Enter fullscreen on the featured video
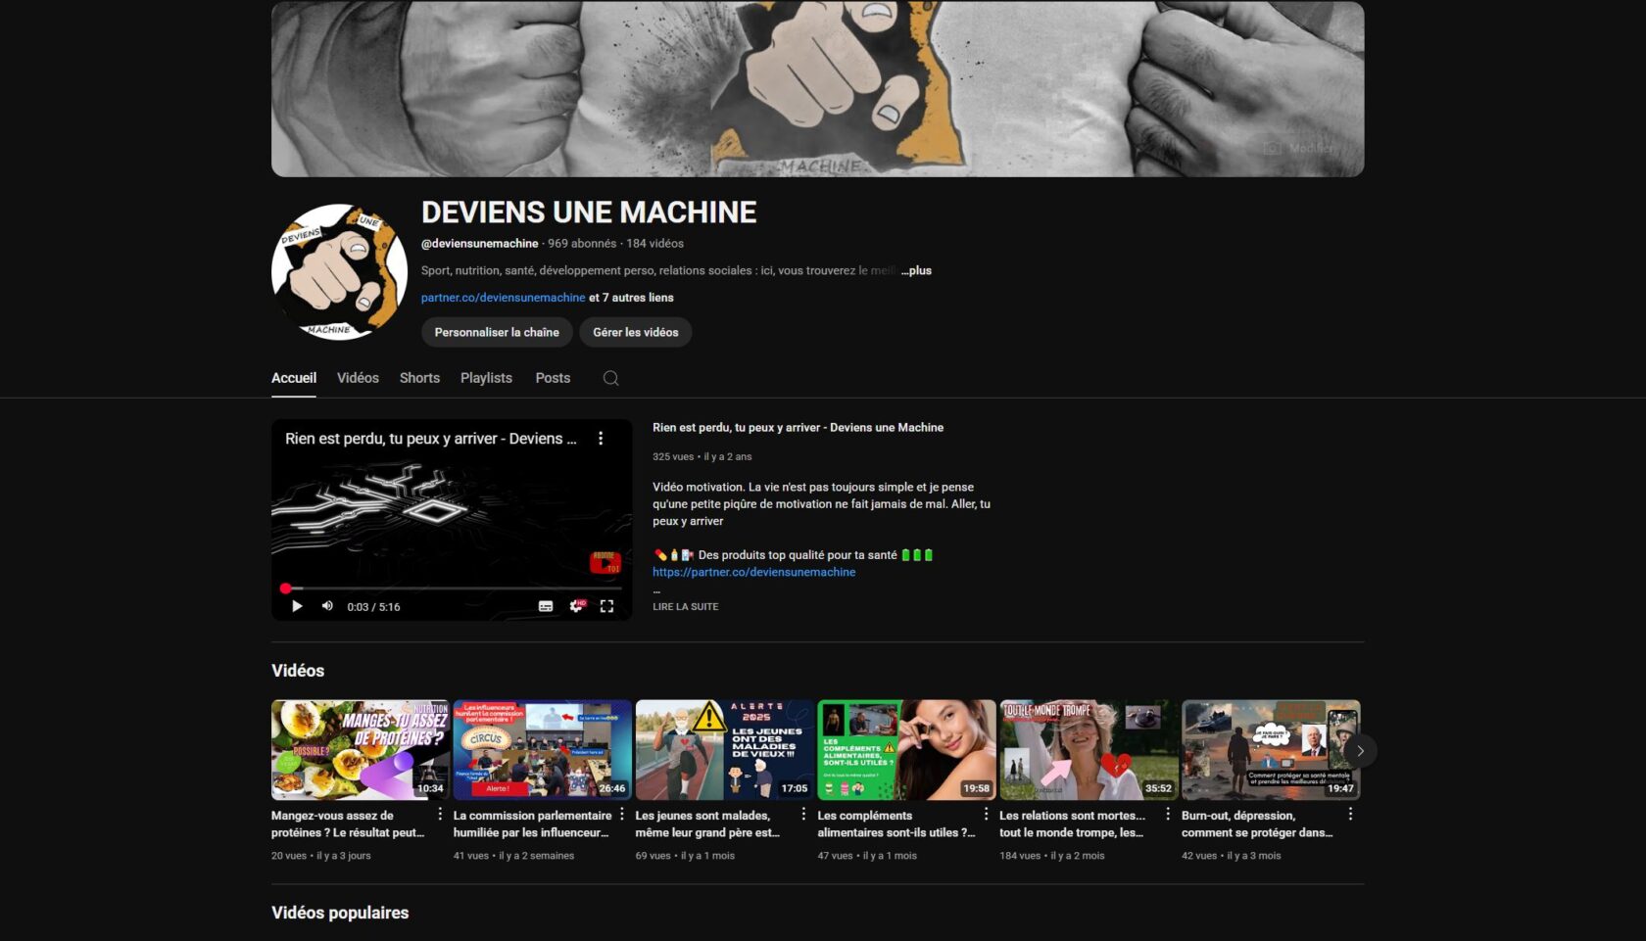 tap(606, 606)
